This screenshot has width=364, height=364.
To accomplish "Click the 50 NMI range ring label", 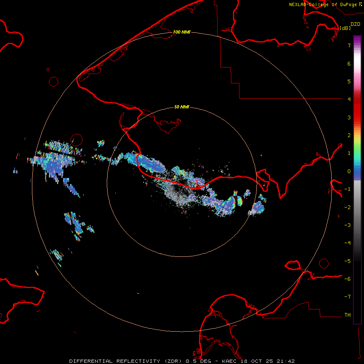I will tap(182, 107).
